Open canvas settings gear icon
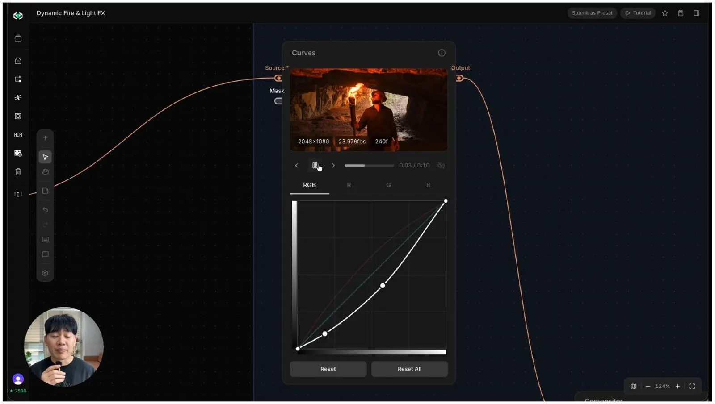The height and width of the screenshot is (404, 715). 45,273
